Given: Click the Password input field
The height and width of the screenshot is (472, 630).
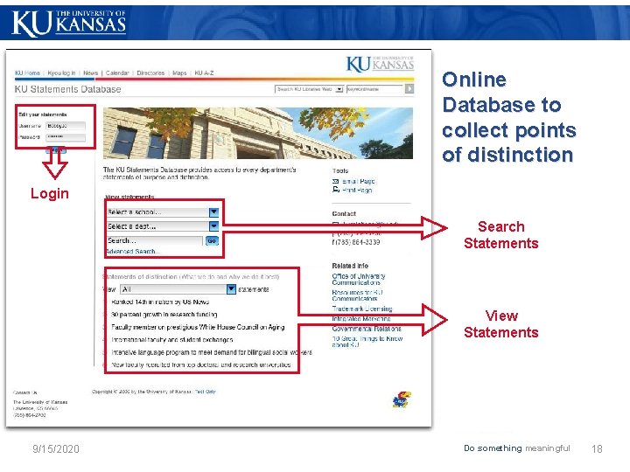Looking at the screenshot, I should click(66, 137).
